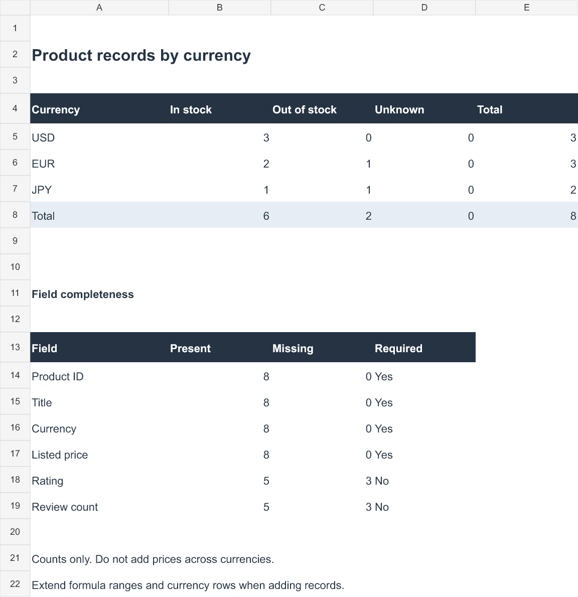Select column B header
This screenshot has height=597, width=578.
220,8
